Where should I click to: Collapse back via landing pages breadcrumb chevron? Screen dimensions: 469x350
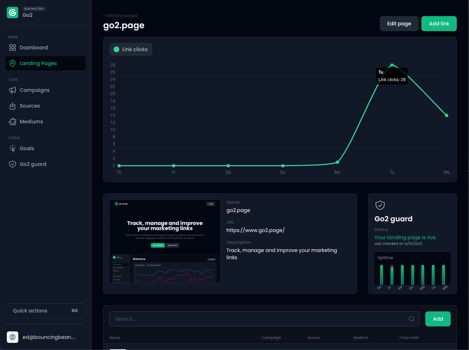(x=104, y=15)
